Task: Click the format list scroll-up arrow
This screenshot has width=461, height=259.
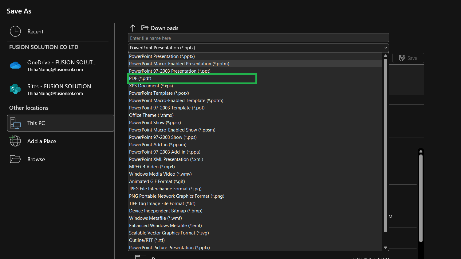Action: click(x=385, y=56)
